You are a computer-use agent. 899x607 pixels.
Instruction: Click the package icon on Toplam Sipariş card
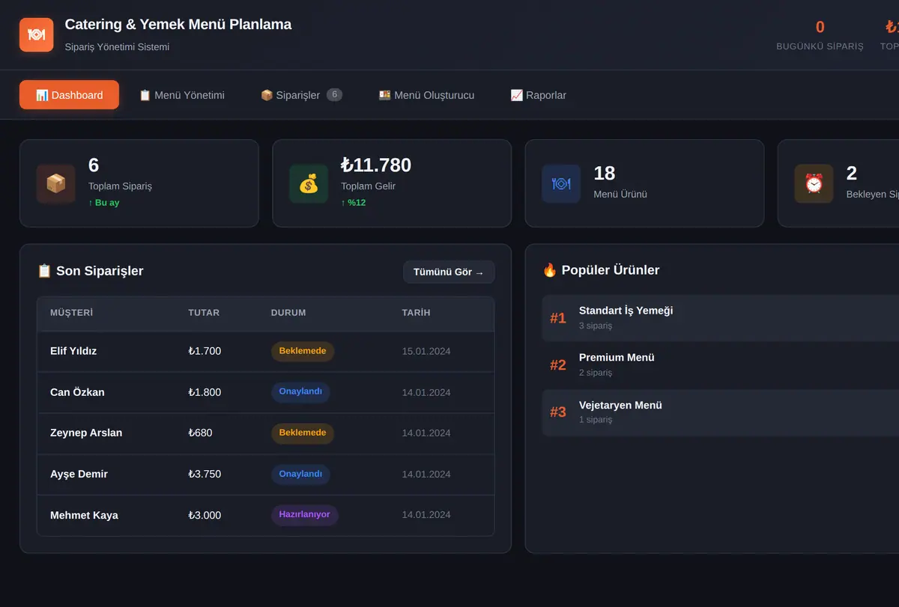pyautogui.click(x=55, y=183)
